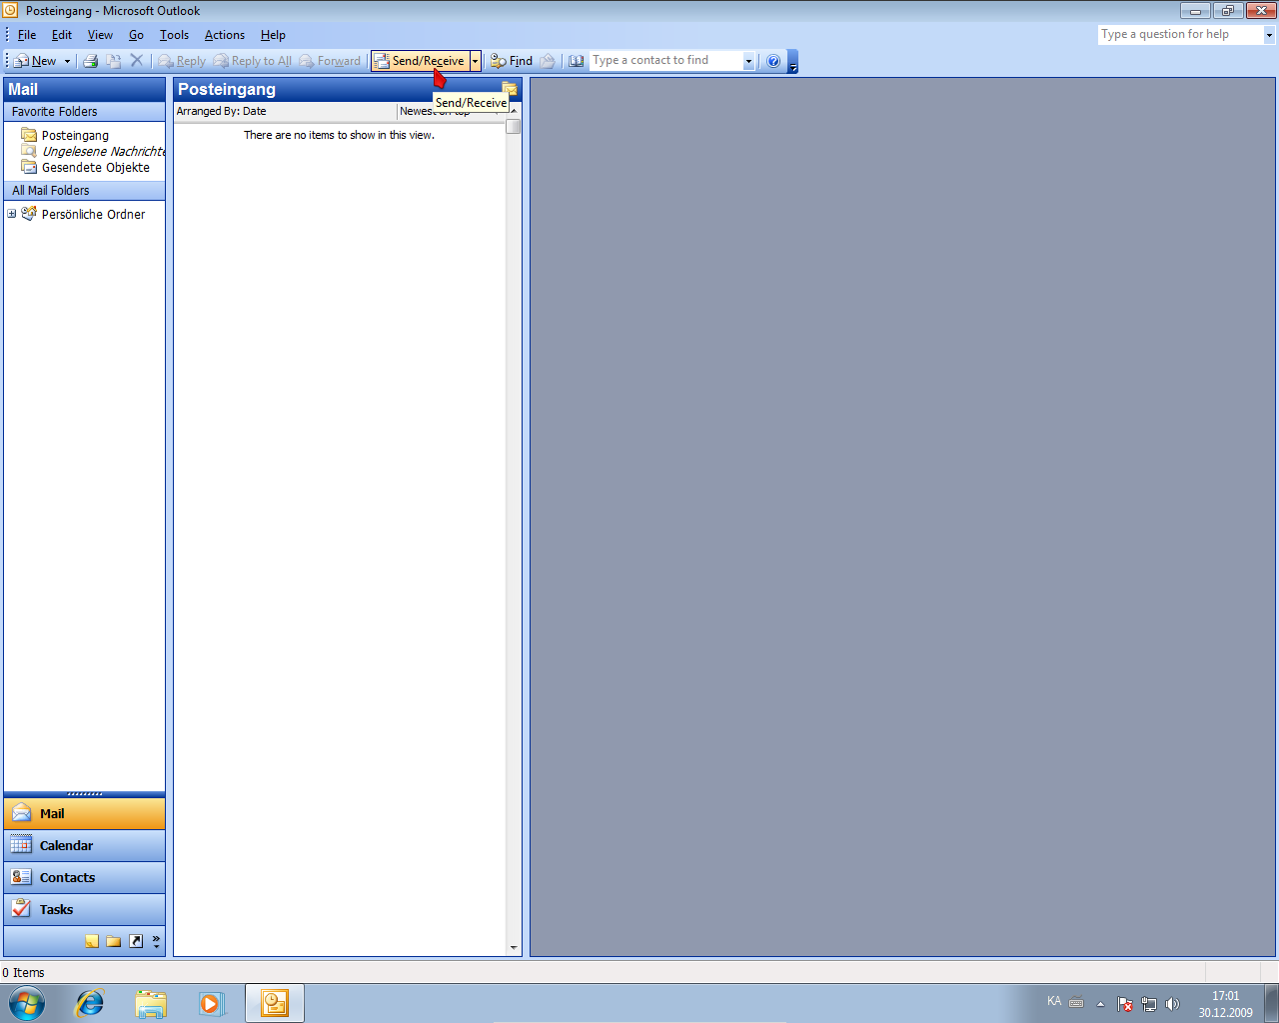Open the Actions menu

pyautogui.click(x=224, y=35)
